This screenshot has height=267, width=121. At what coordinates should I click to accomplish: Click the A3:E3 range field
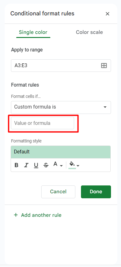(x=61, y=66)
